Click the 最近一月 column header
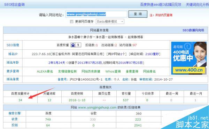The image size is (209, 129). click(196, 94)
